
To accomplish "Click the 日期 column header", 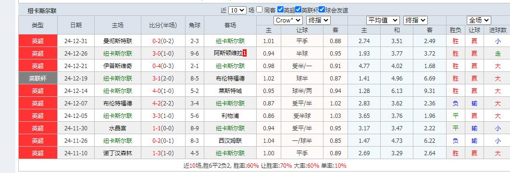I will (76, 25).
